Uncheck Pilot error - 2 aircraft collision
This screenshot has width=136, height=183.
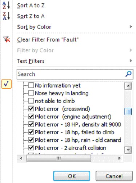click(31, 148)
